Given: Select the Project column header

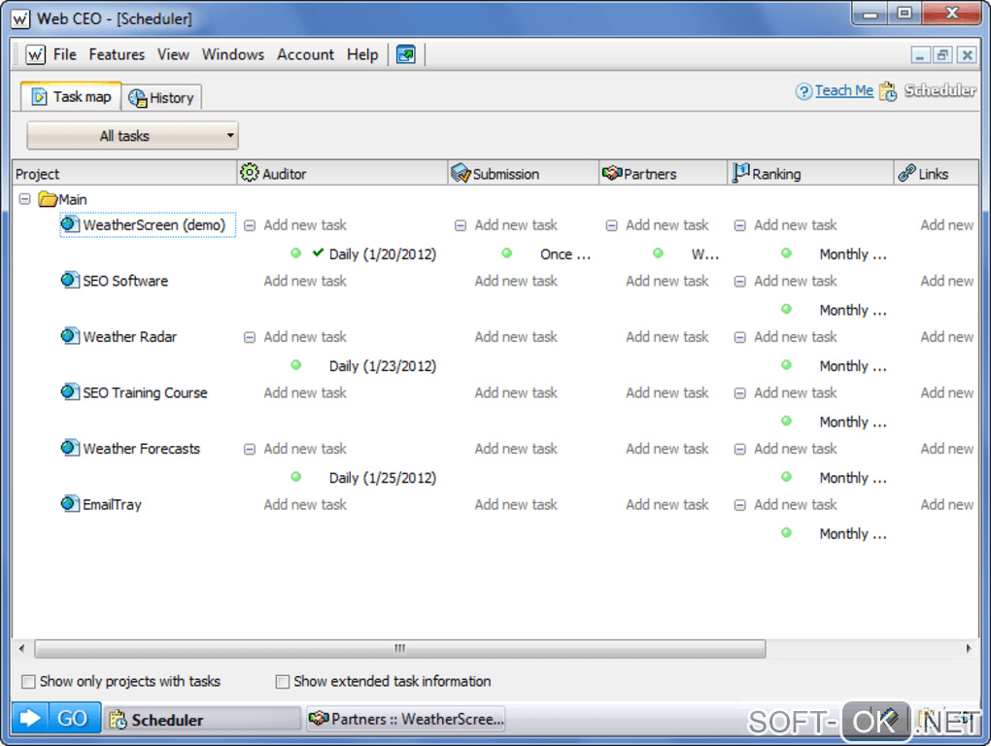Looking at the screenshot, I should click(x=125, y=173).
